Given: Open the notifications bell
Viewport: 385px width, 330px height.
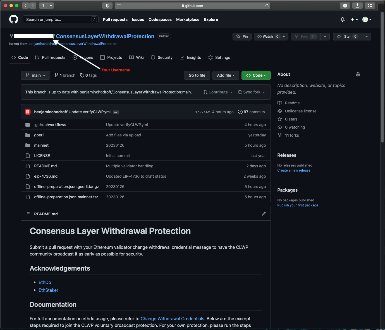Looking at the screenshot, I should tap(343, 20).
